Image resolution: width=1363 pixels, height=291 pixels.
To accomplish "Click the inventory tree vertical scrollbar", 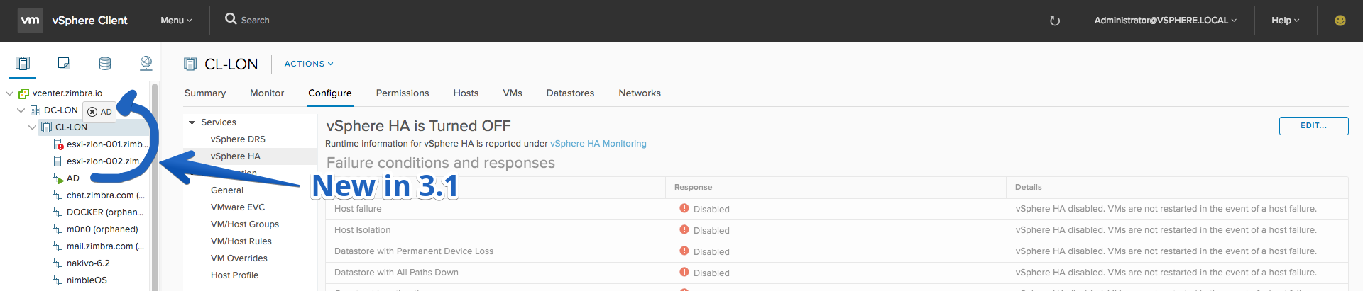I will 155,188.
